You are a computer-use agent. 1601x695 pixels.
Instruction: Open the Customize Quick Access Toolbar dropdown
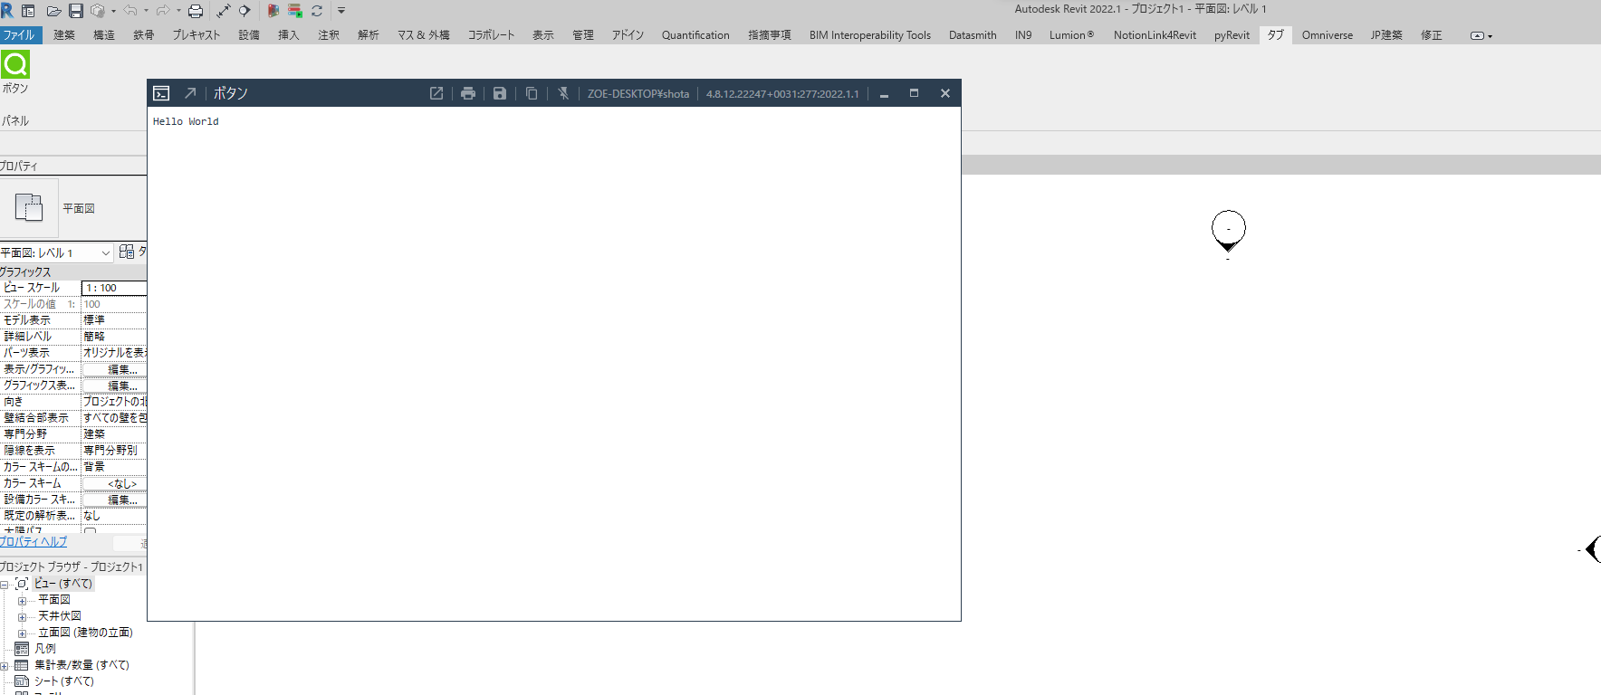341,11
